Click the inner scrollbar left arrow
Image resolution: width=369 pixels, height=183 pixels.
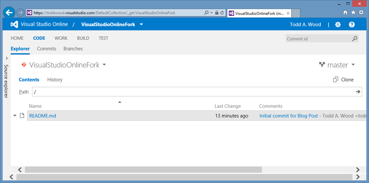tap(20, 170)
